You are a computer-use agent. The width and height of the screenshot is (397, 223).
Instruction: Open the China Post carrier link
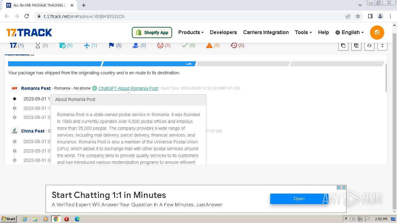pyautogui.click(x=33, y=131)
